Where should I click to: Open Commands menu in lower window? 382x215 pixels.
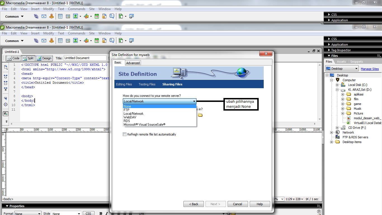click(77, 33)
